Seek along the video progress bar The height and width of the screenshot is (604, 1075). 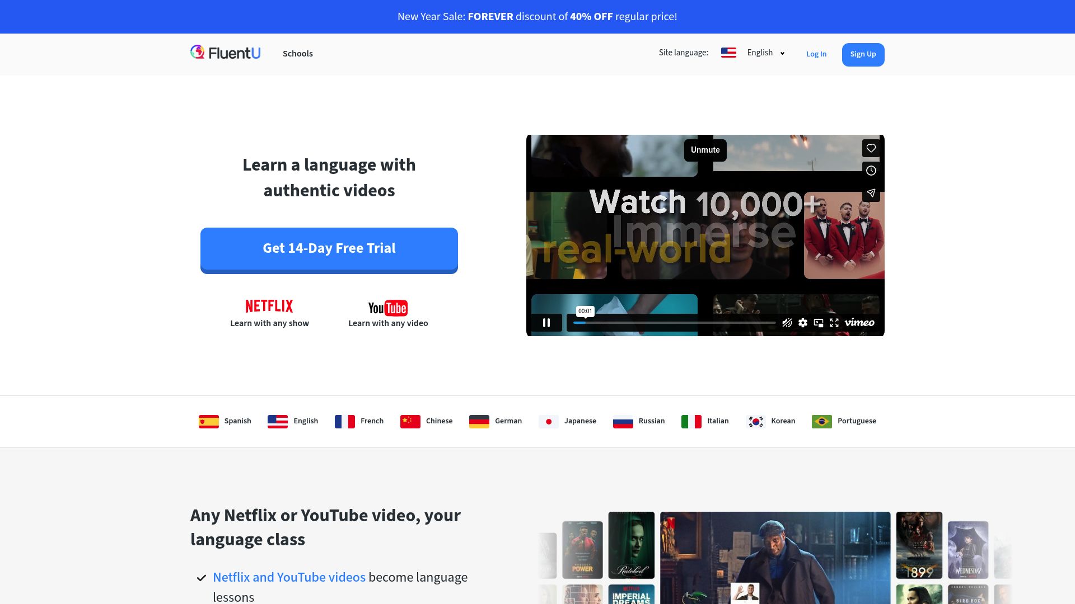click(x=674, y=323)
